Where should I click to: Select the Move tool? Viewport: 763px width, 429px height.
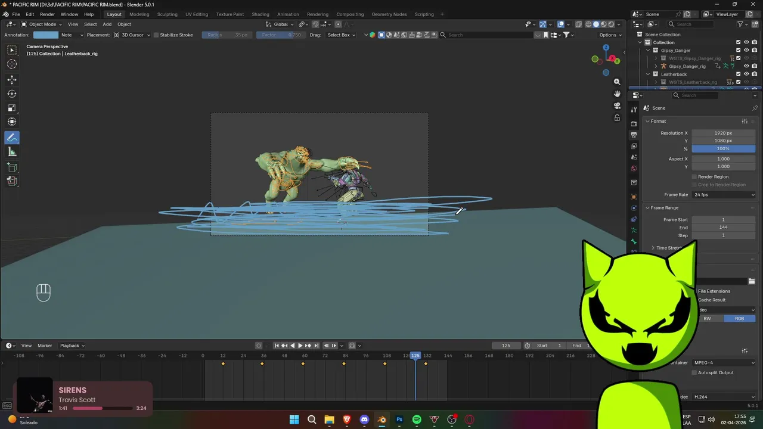(12, 79)
